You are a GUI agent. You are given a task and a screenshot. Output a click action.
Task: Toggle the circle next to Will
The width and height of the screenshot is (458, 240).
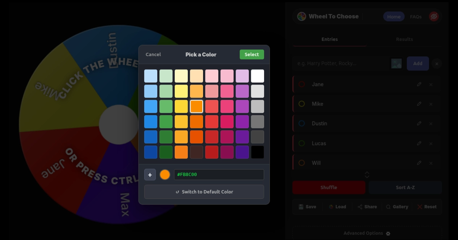pyautogui.click(x=302, y=162)
